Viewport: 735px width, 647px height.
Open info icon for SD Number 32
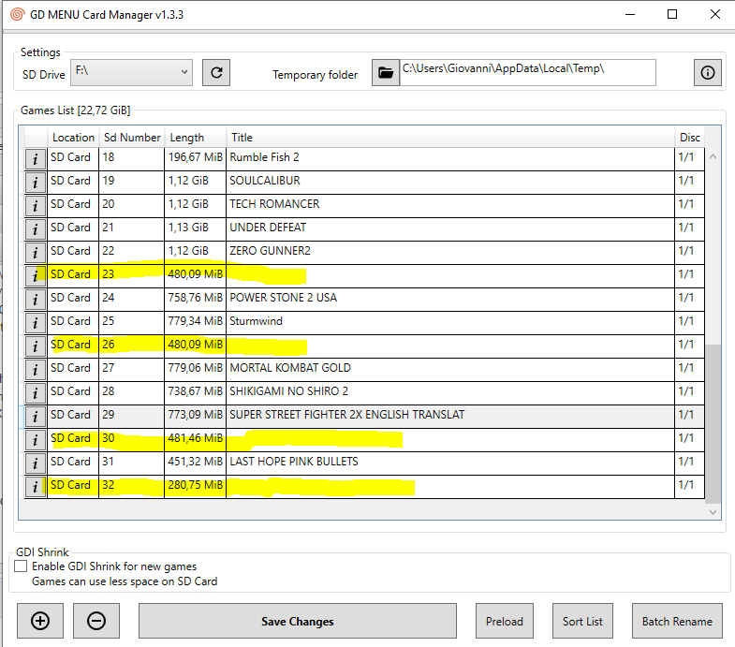[36, 487]
